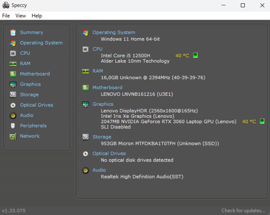Open the Help menu
Viewport: 270px width, 215px height.
tap(37, 16)
